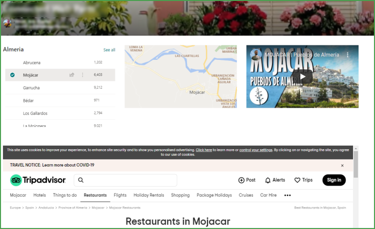
Task: Click the Almeria section heading
Action: 13,49
